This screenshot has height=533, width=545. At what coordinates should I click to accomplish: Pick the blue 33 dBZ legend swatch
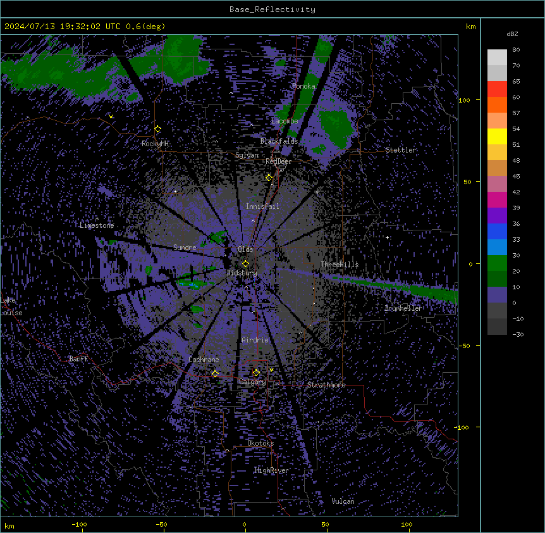click(x=497, y=231)
